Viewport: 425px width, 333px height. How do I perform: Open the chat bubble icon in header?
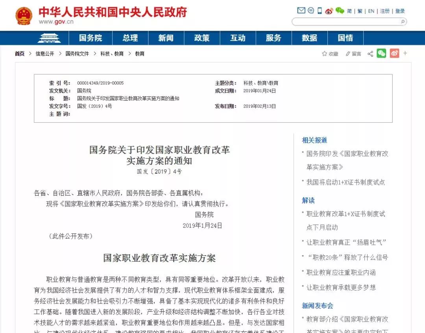(311, 11)
